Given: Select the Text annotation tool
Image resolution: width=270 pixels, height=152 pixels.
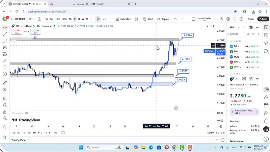Looking at the screenshot, I should [5, 68].
